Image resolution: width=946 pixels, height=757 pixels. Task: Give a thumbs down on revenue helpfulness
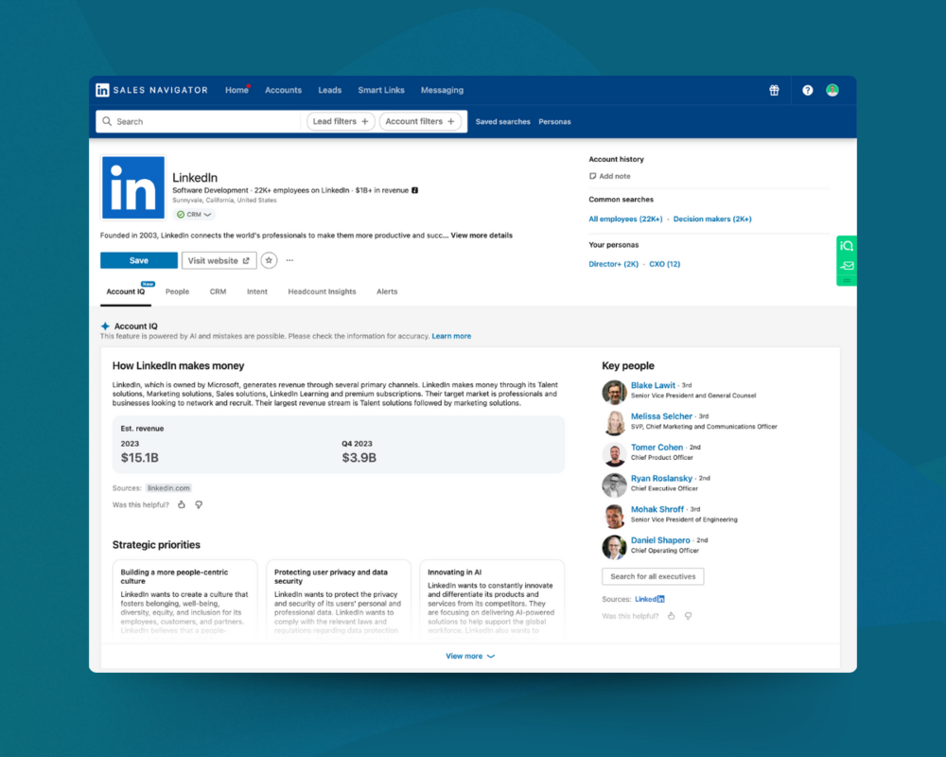pyautogui.click(x=199, y=504)
